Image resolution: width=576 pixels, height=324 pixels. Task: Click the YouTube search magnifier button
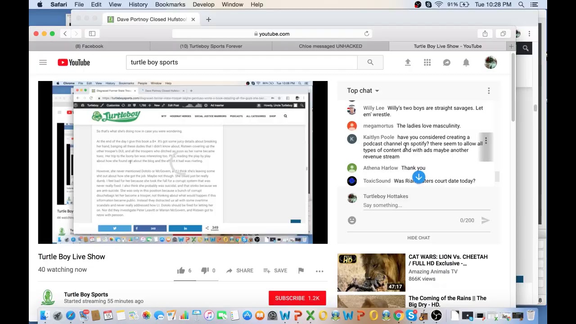pyautogui.click(x=370, y=63)
